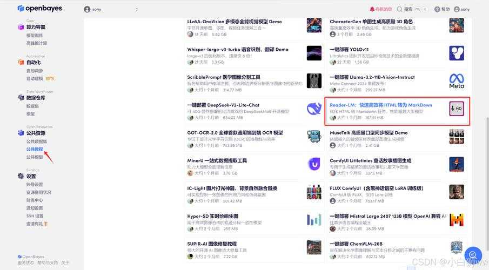Click the MinerU purple logo thumbnail

(314, 164)
